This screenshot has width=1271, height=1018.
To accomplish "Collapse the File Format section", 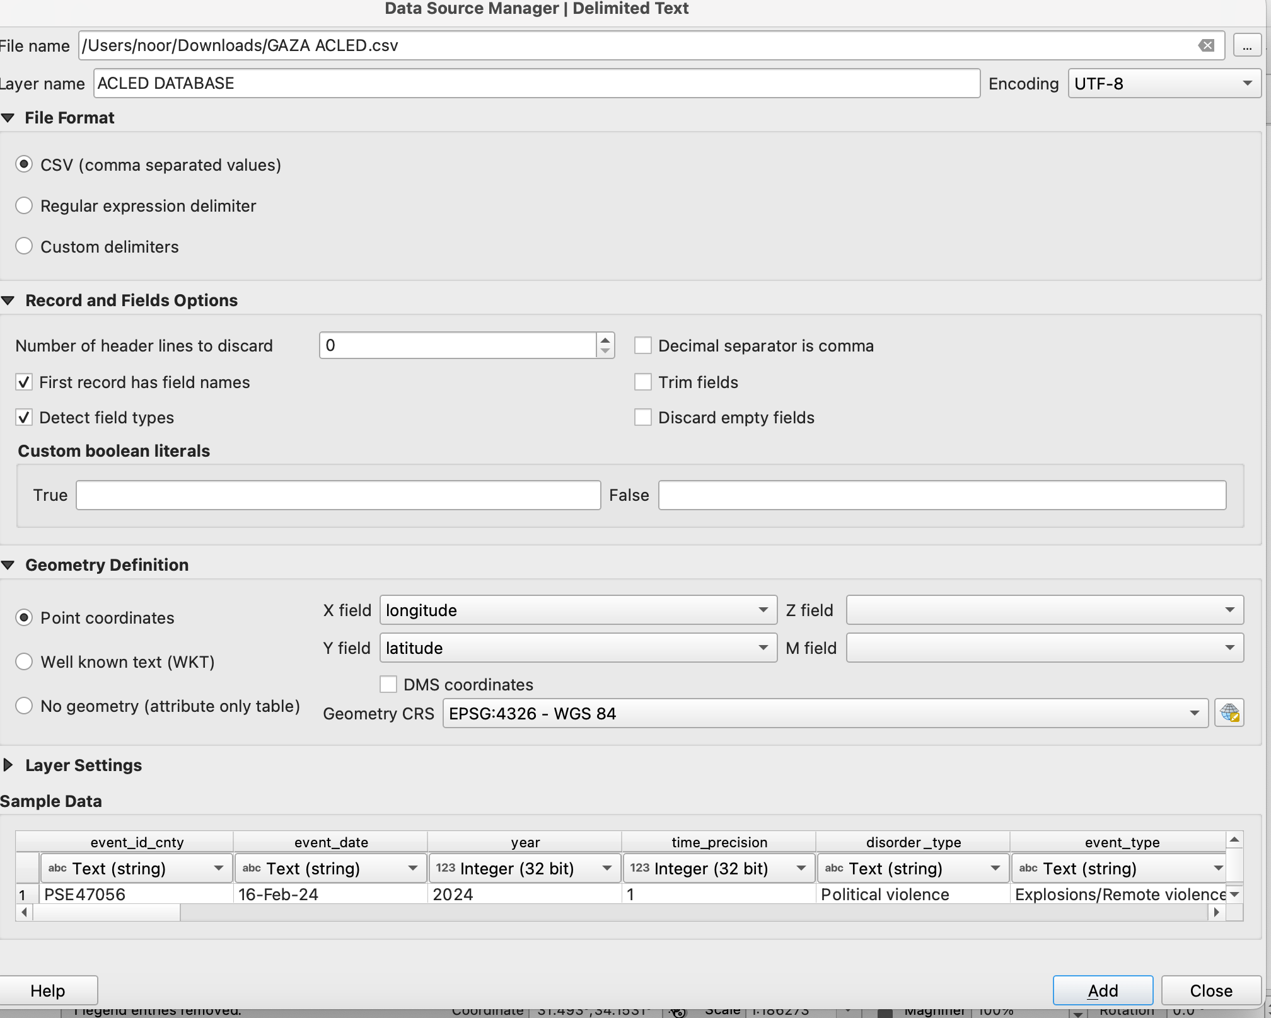I will (9, 118).
